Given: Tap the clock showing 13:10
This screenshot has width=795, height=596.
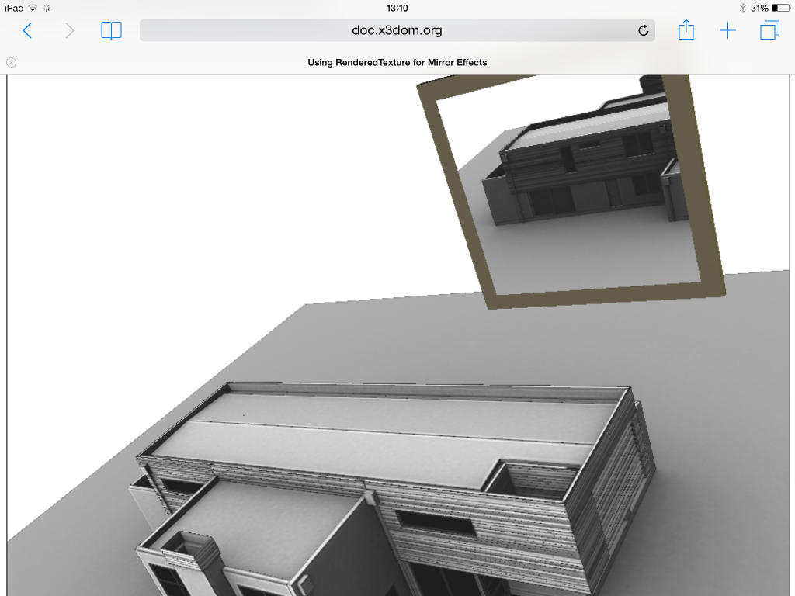Looking at the screenshot, I should click(x=397, y=9).
